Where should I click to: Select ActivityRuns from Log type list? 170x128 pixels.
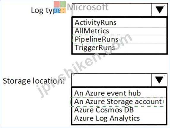pos(119,23)
